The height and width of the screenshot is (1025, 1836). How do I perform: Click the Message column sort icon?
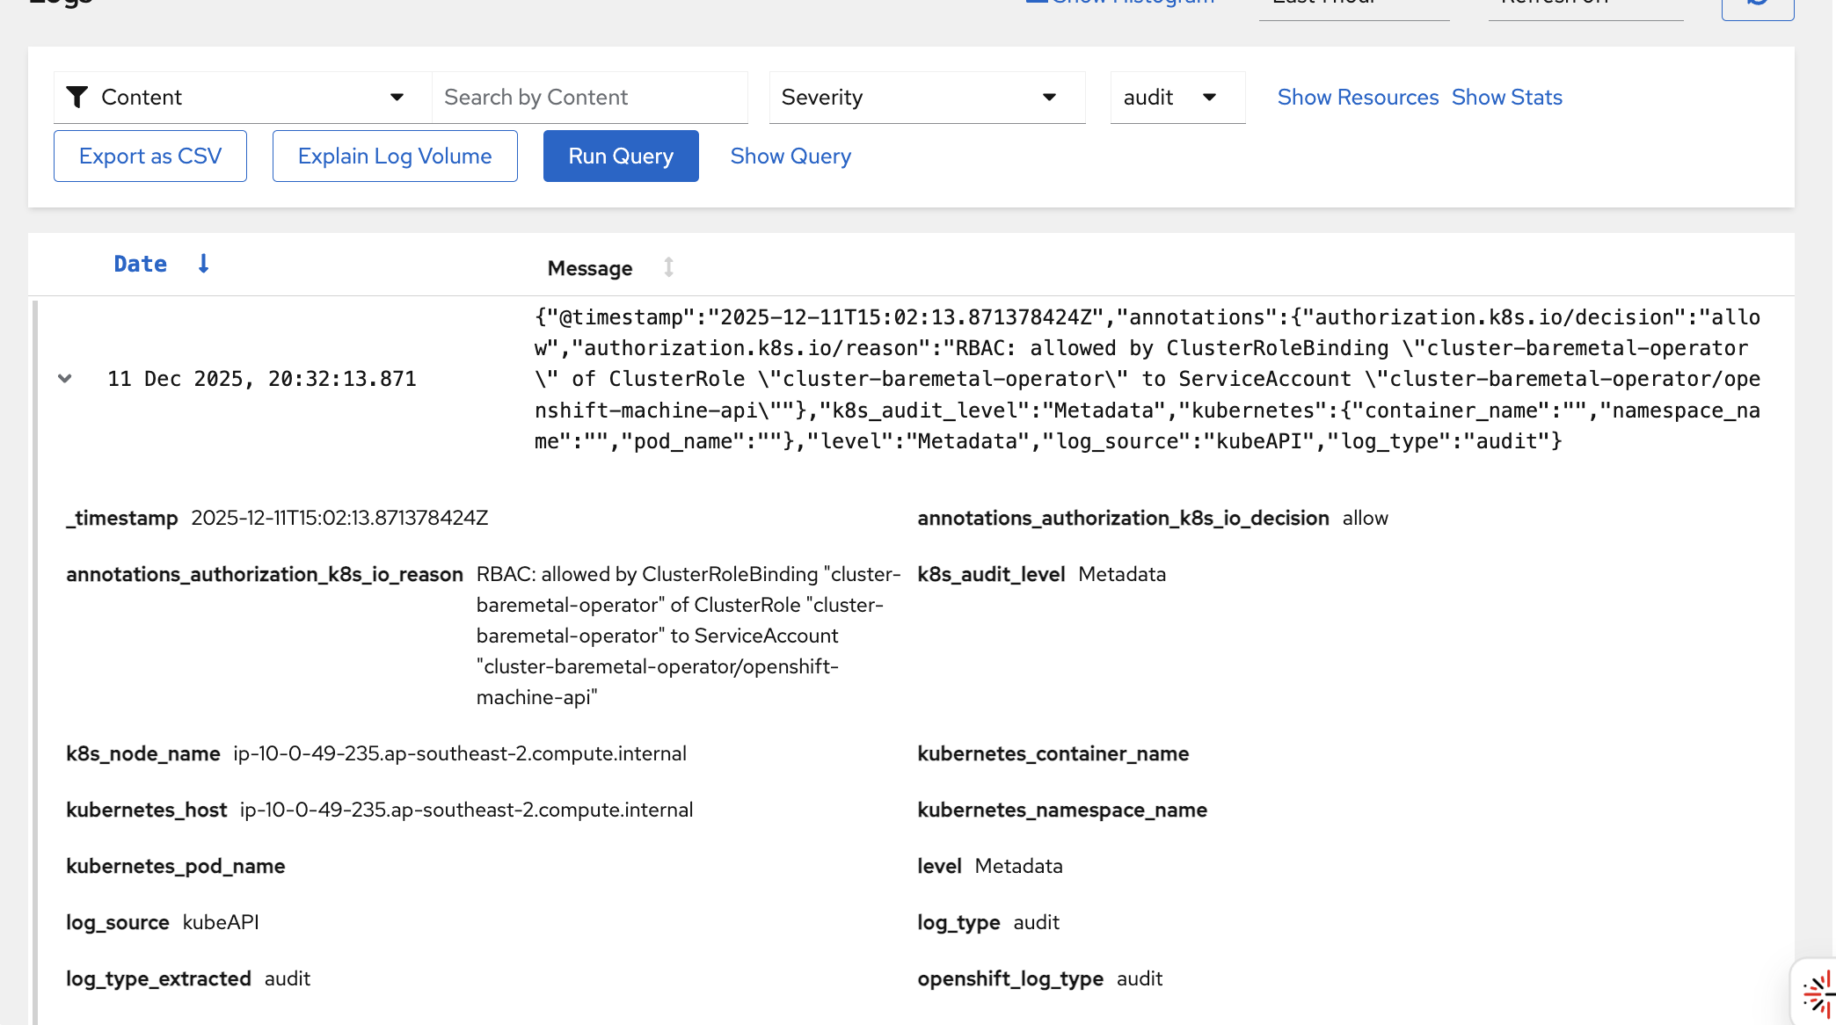668,267
